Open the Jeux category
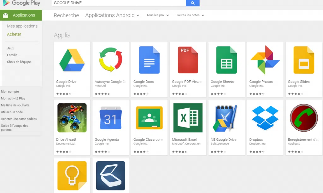The image size is (323, 193). pos(10,48)
